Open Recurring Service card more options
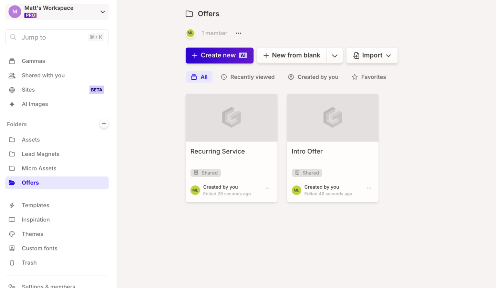 click(x=268, y=188)
